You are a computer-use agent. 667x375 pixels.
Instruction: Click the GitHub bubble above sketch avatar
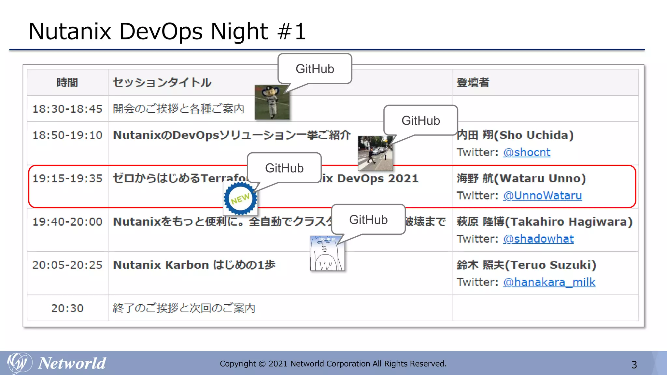click(x=368, y=220)
